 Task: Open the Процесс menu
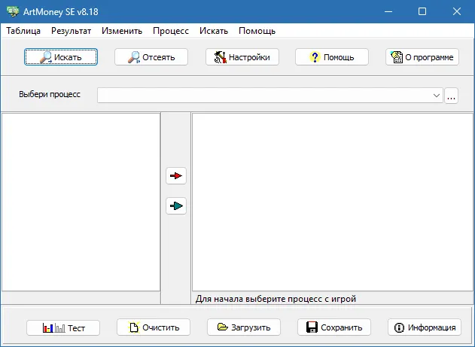171,31
